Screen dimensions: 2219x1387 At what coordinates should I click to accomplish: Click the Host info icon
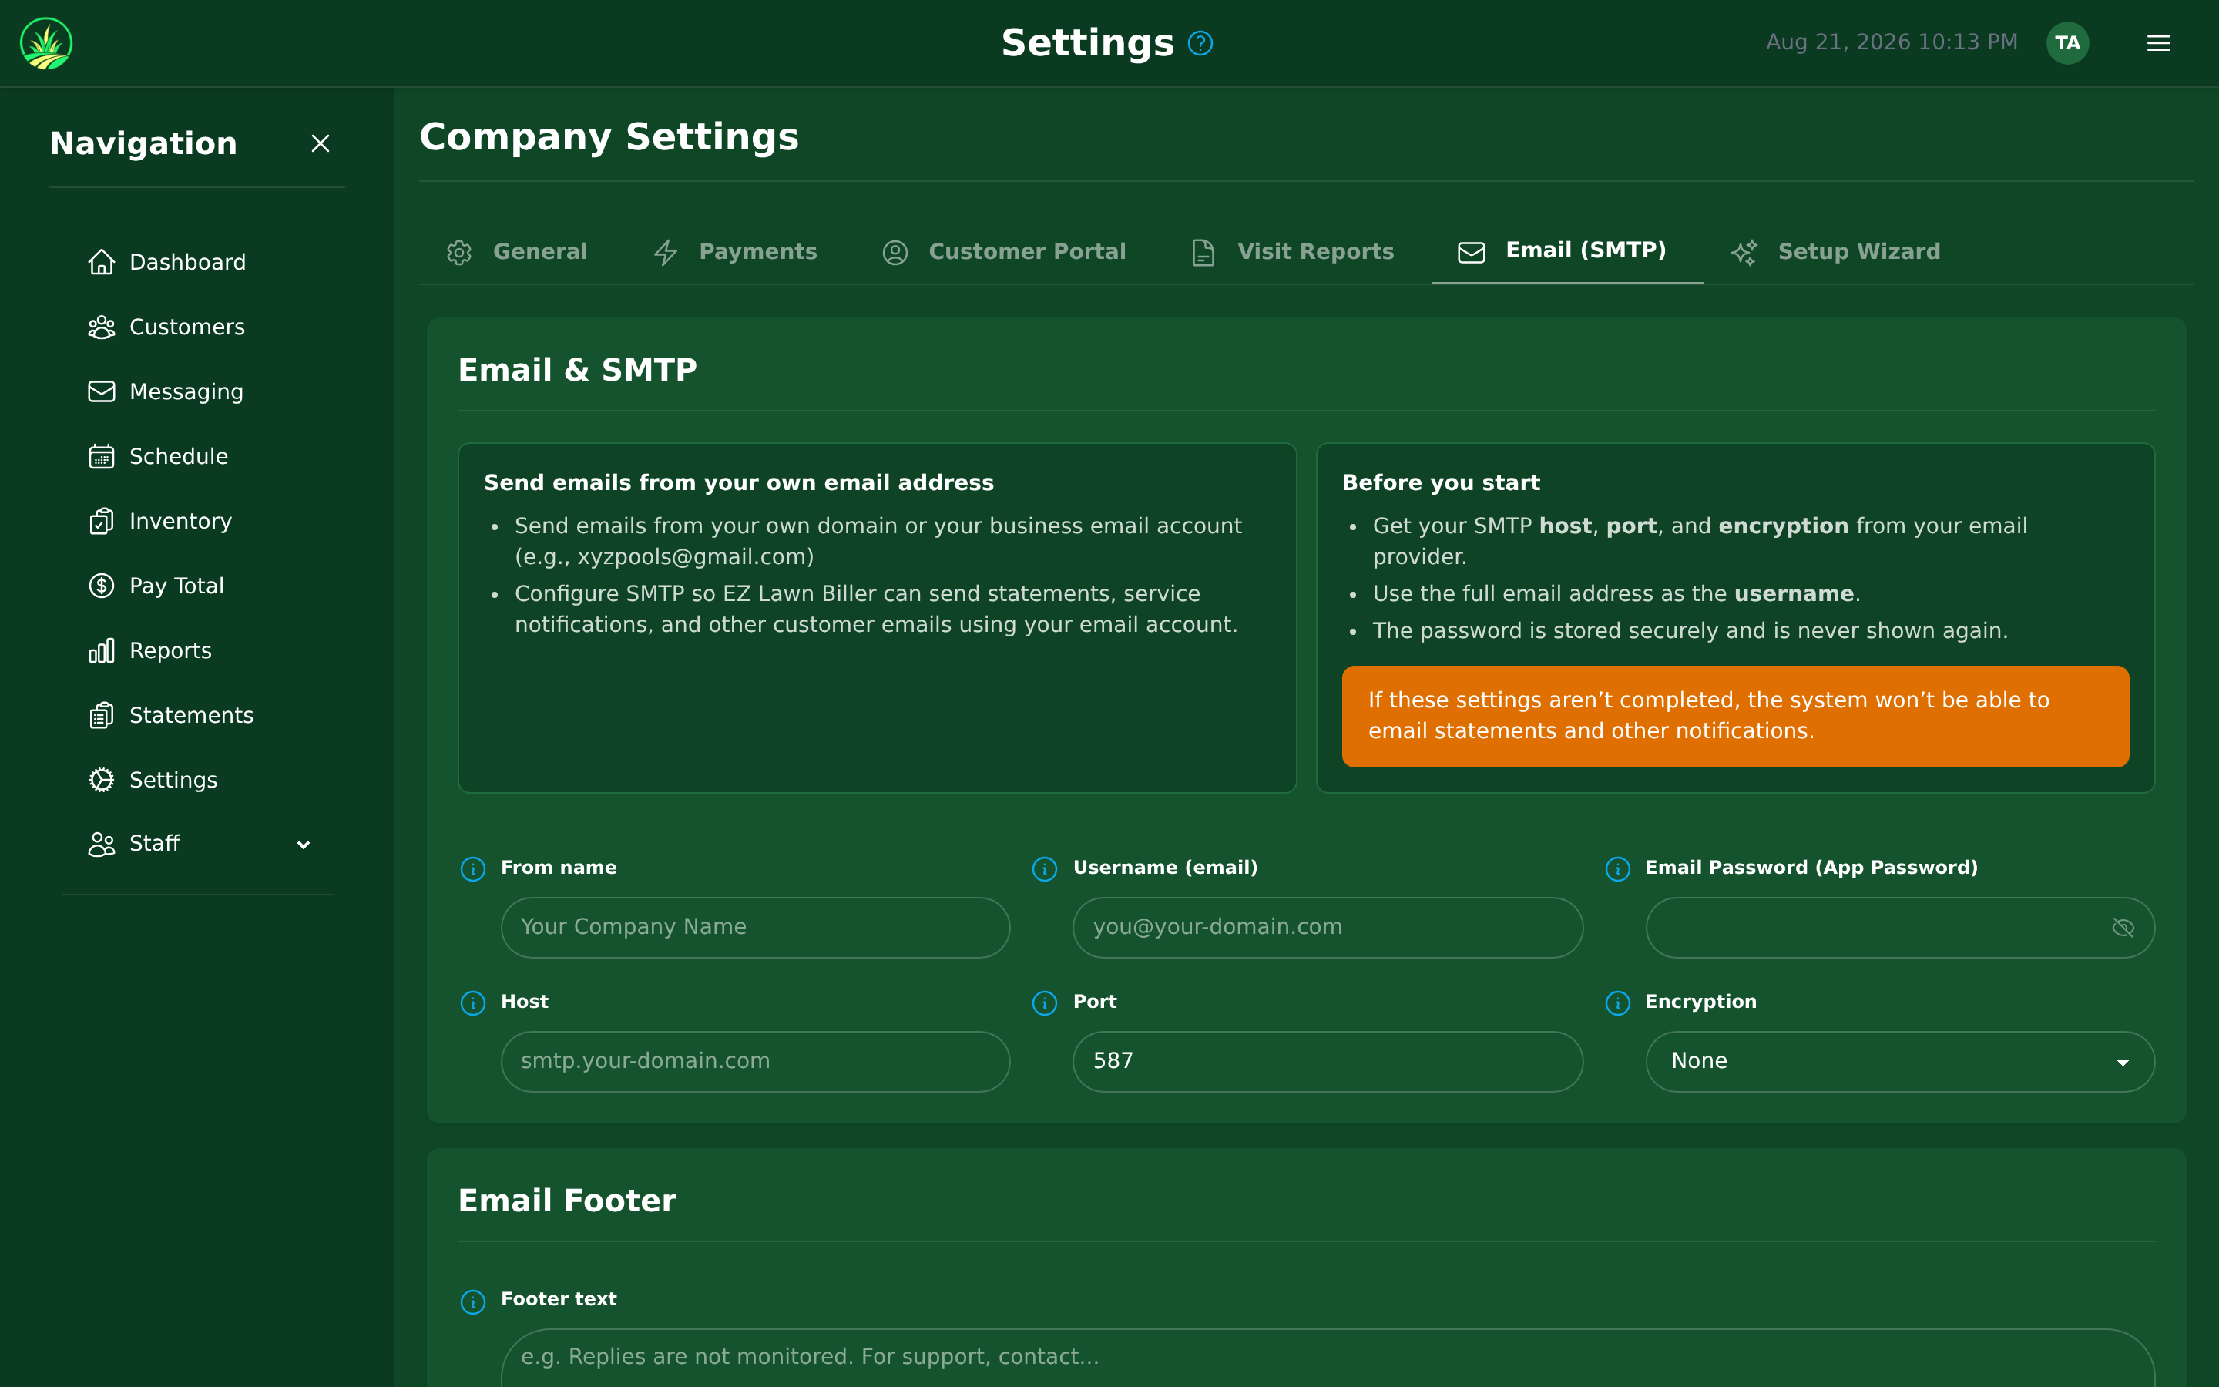(472, 1002)
